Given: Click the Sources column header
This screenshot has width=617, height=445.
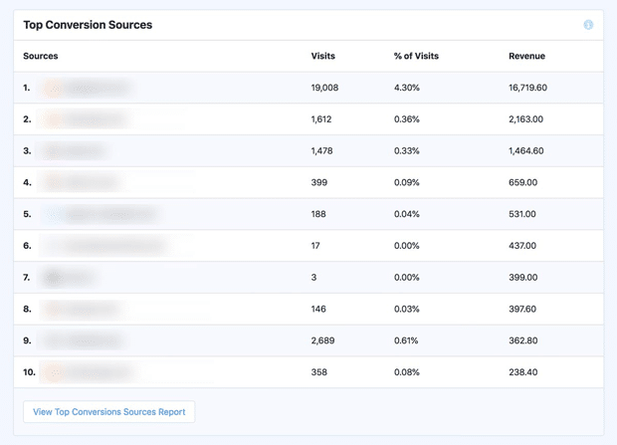Looking at the screenshot, I should pos(41,56).
